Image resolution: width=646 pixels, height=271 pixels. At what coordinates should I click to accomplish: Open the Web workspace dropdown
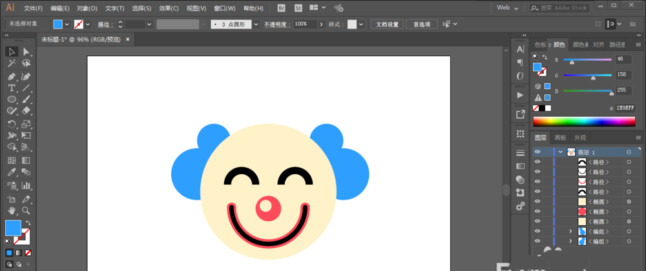(x=509, y=8)
